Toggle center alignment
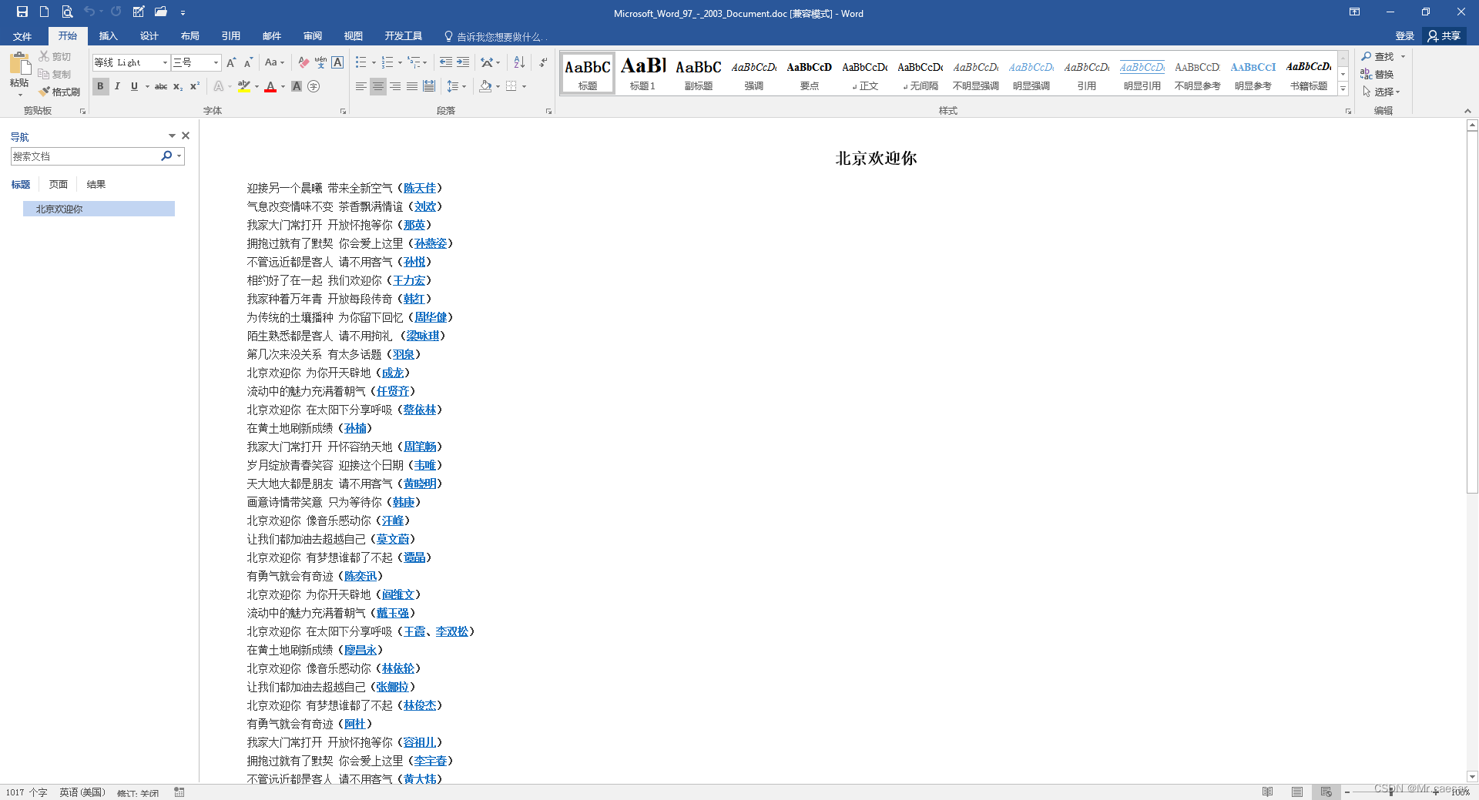Image resolution: width=1479 pixels, height=800 pixels. pyautogui.click(x=377, y=86)
